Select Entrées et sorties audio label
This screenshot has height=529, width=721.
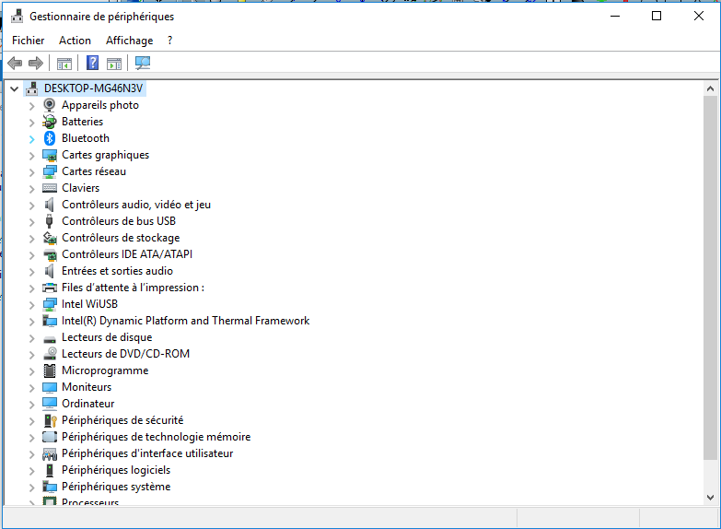117,271
